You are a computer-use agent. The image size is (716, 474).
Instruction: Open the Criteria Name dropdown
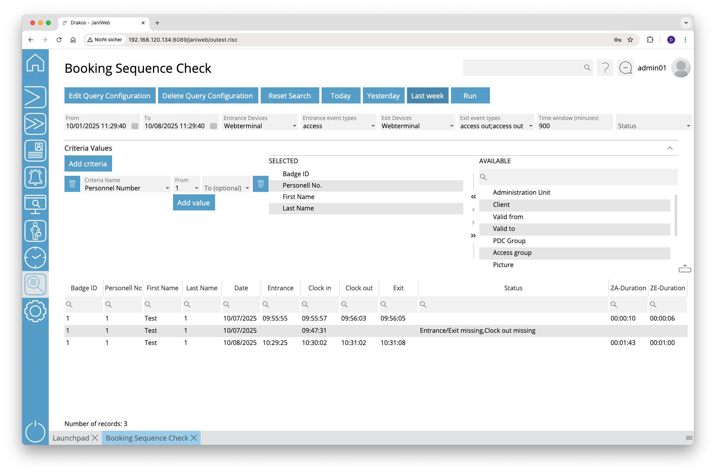(x=167, y=188)
